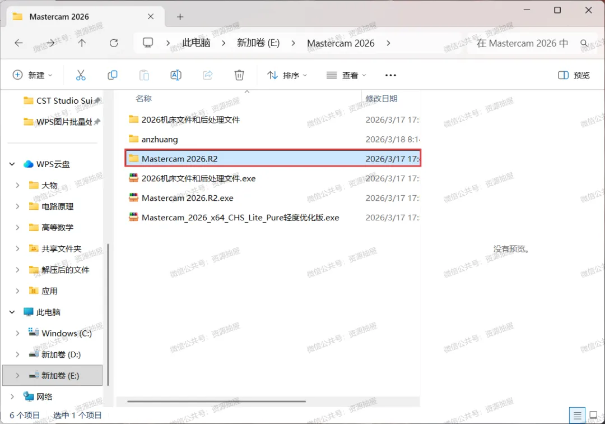Expand chevron after Mastercam 2026 in path

[388, 43]
